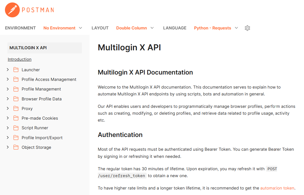Click the Object Storage folder icon

16,147
